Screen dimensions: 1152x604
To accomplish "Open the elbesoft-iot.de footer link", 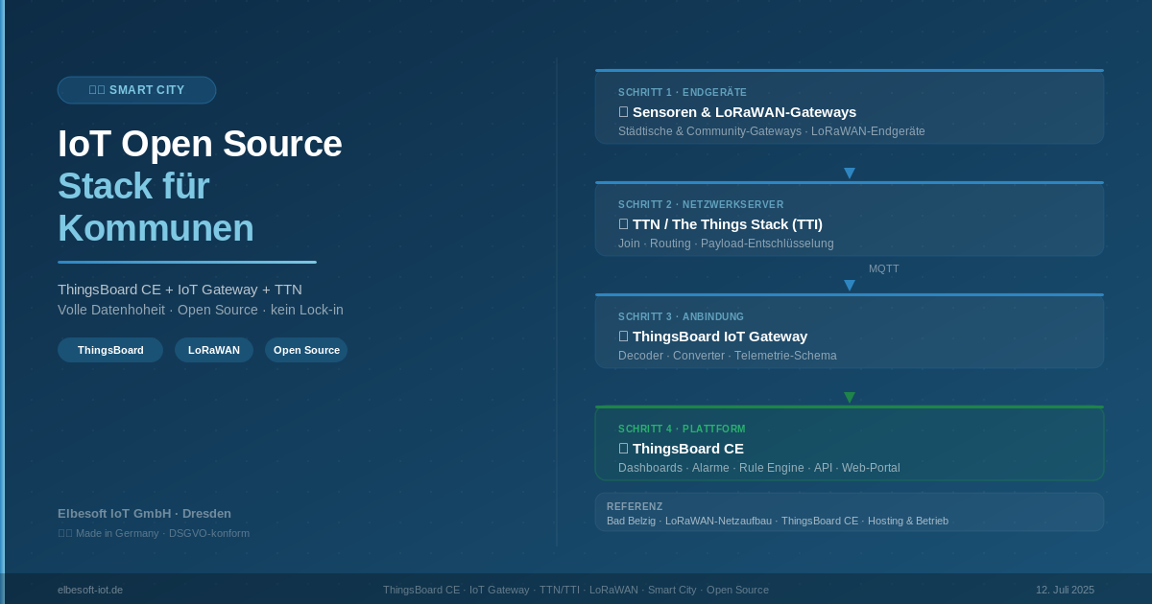I will point(90,590).
